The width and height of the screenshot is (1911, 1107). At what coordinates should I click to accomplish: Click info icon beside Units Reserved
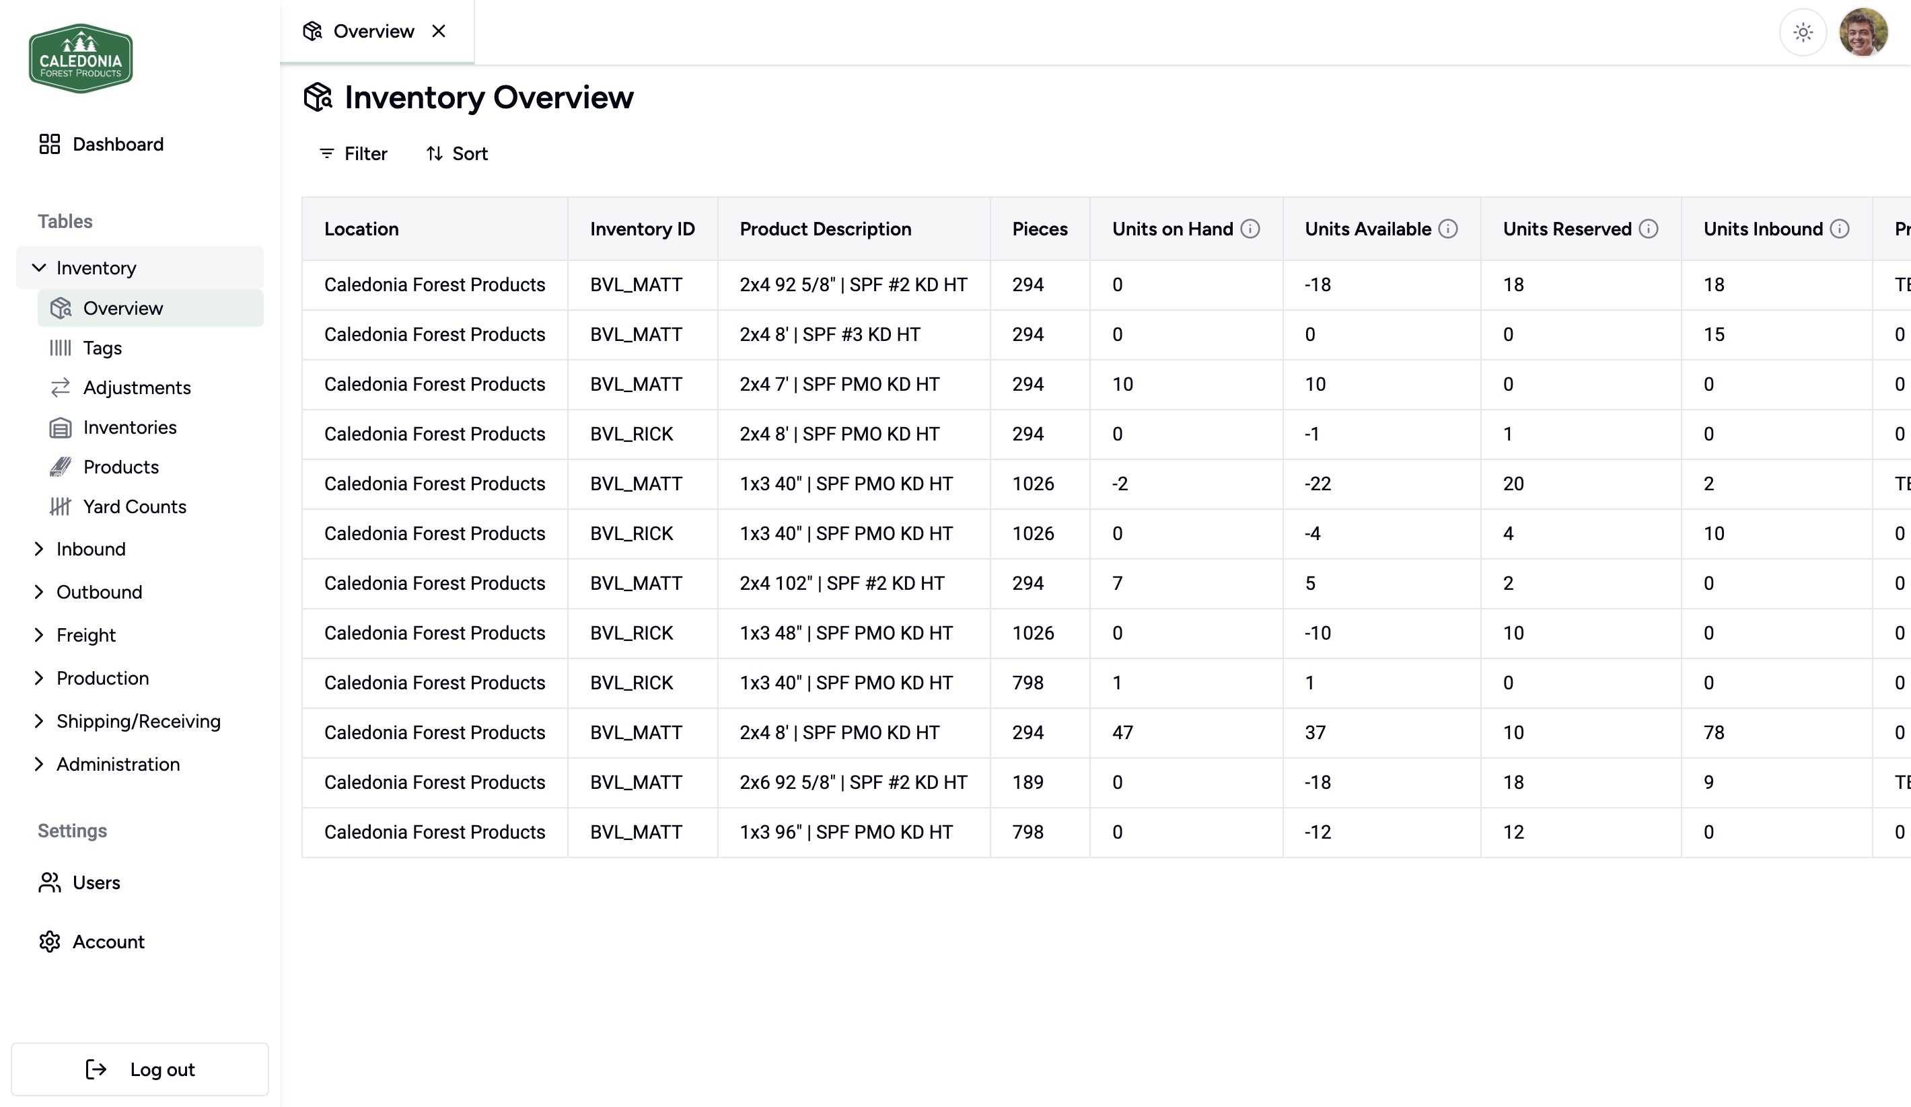[x=1649, y=229]
